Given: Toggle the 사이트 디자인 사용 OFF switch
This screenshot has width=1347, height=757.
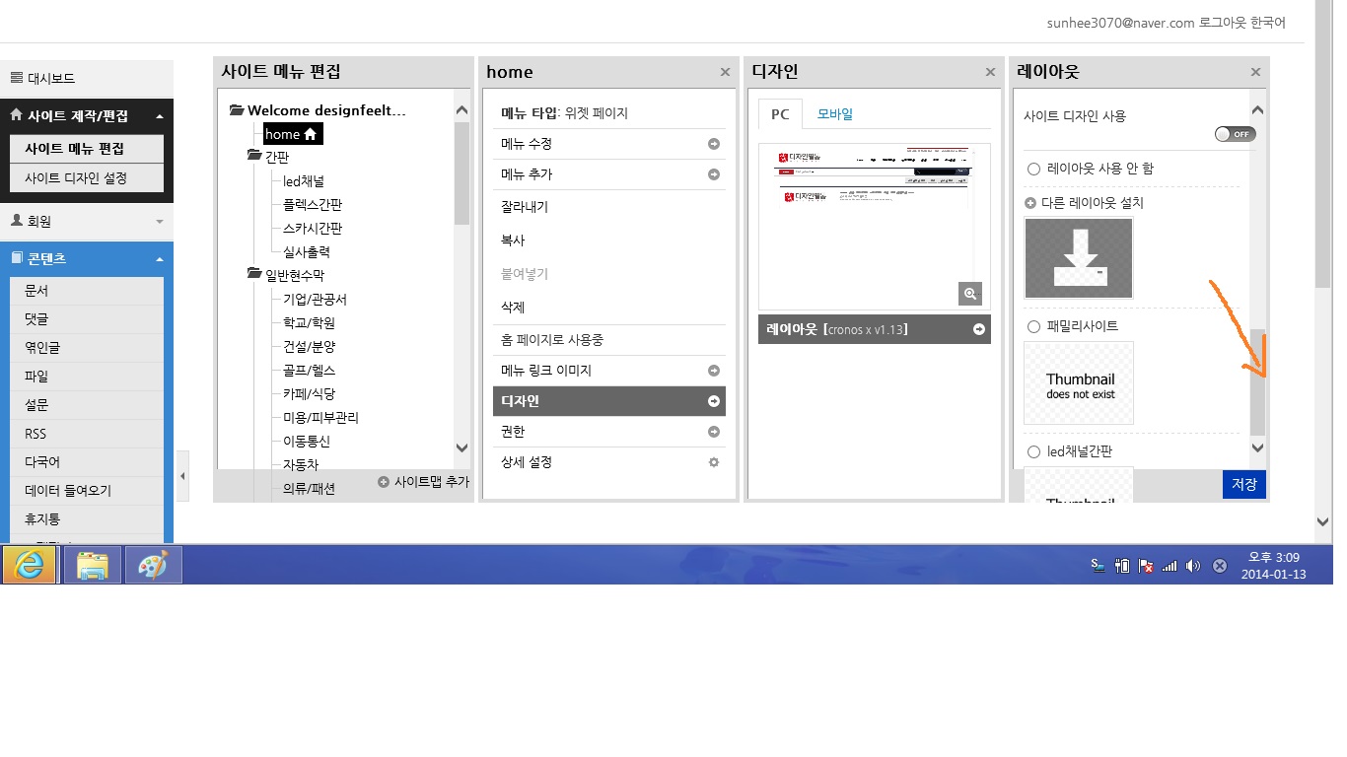Looking at the screenshot, I should click(x=1235, y=134).
